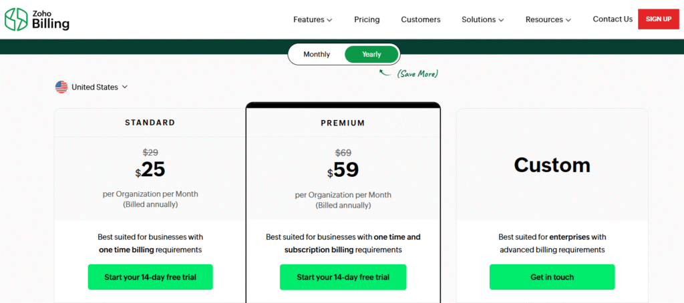Open the Solutions dropdown menu
This screenshot has height=303, width=684.
(482, 19)
